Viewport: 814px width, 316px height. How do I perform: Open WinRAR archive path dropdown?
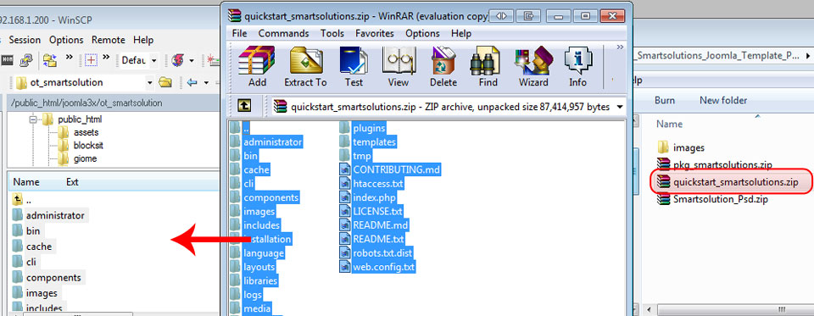(x=619, y=107)
